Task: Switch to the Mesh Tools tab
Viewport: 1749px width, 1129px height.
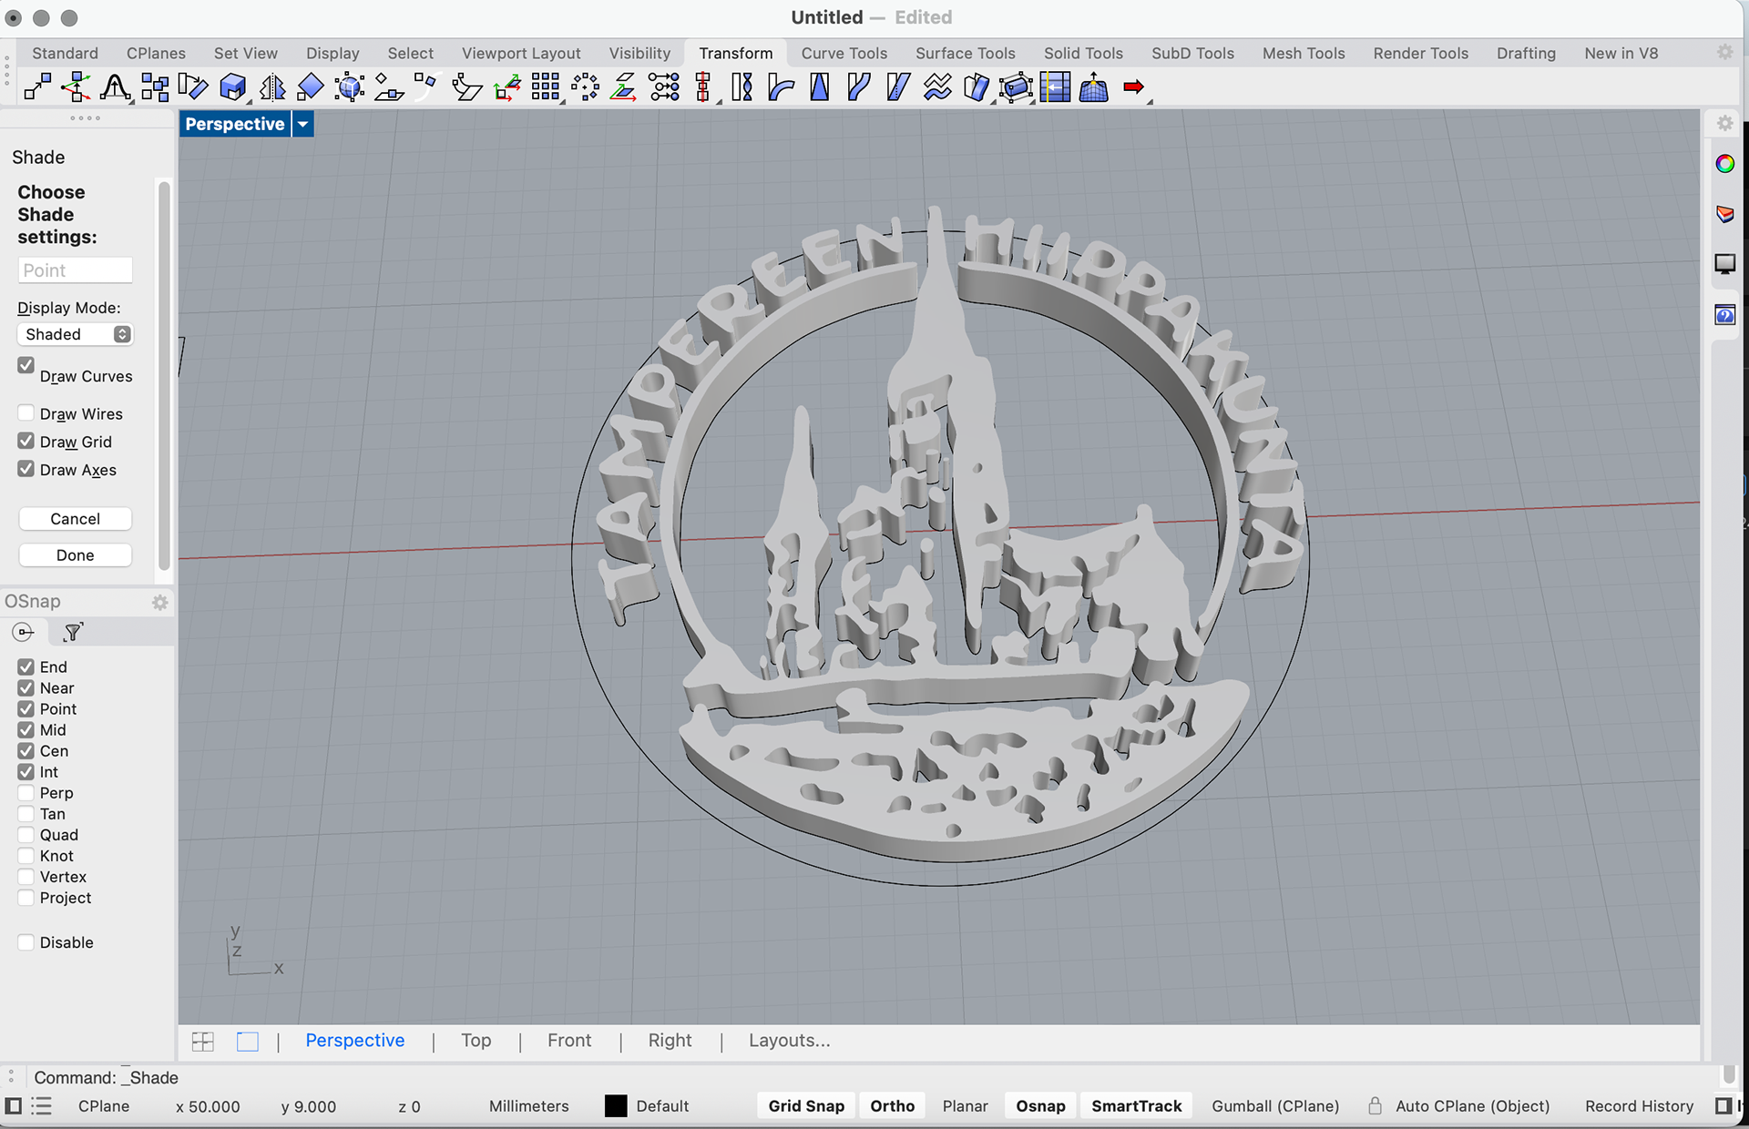Action: pyautogui.click(x=1304, y=53)
